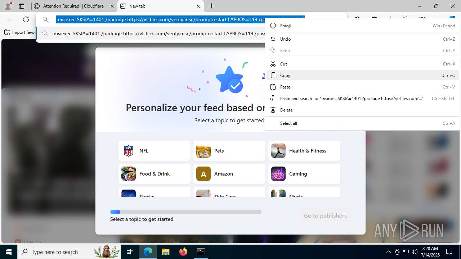Select Copy in the context menu
This screenshot has height=259, width=461.
tap(363, 75)
